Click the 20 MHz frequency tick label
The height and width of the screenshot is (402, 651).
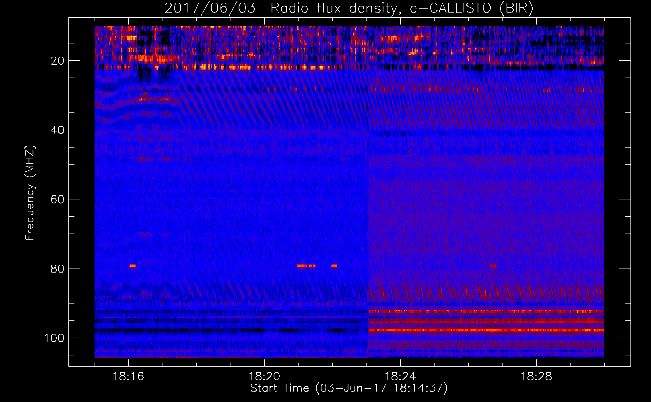tap(58, 61)
